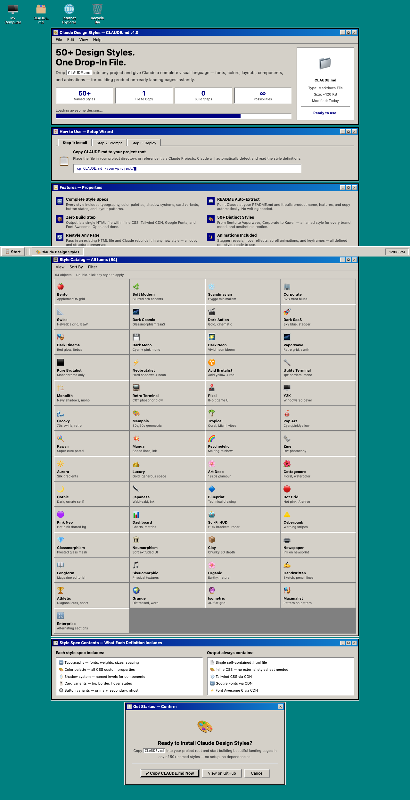Switch to the Step 2: Prompt tab
The image size is (410, 800).
(109, 143)
